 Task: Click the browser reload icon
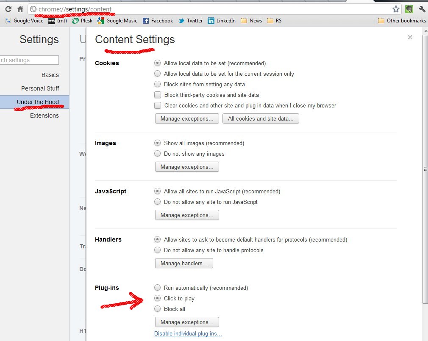[8, 9]
